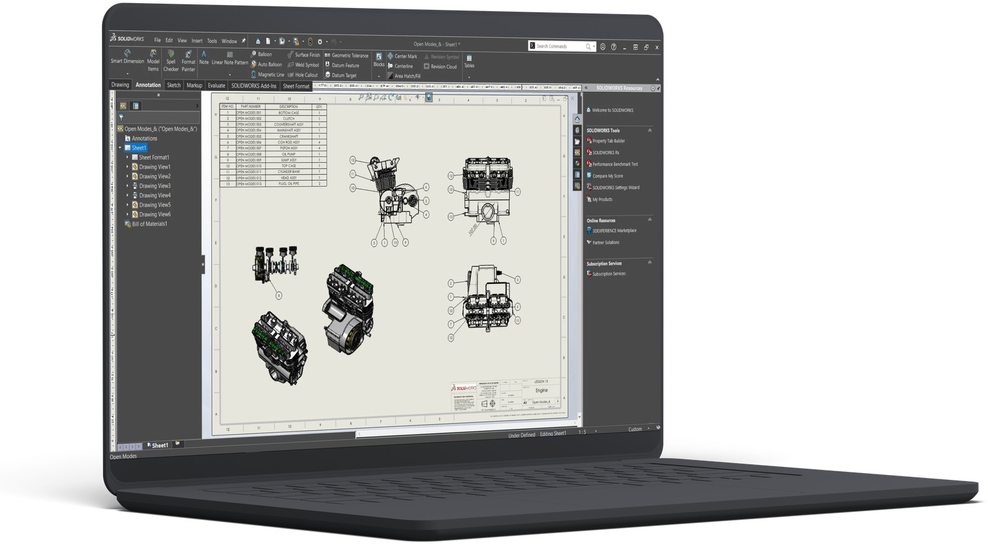Click the Rebuild traffic light icon
This screenshot has width=988, height=544.
click(x=310, y=42)
